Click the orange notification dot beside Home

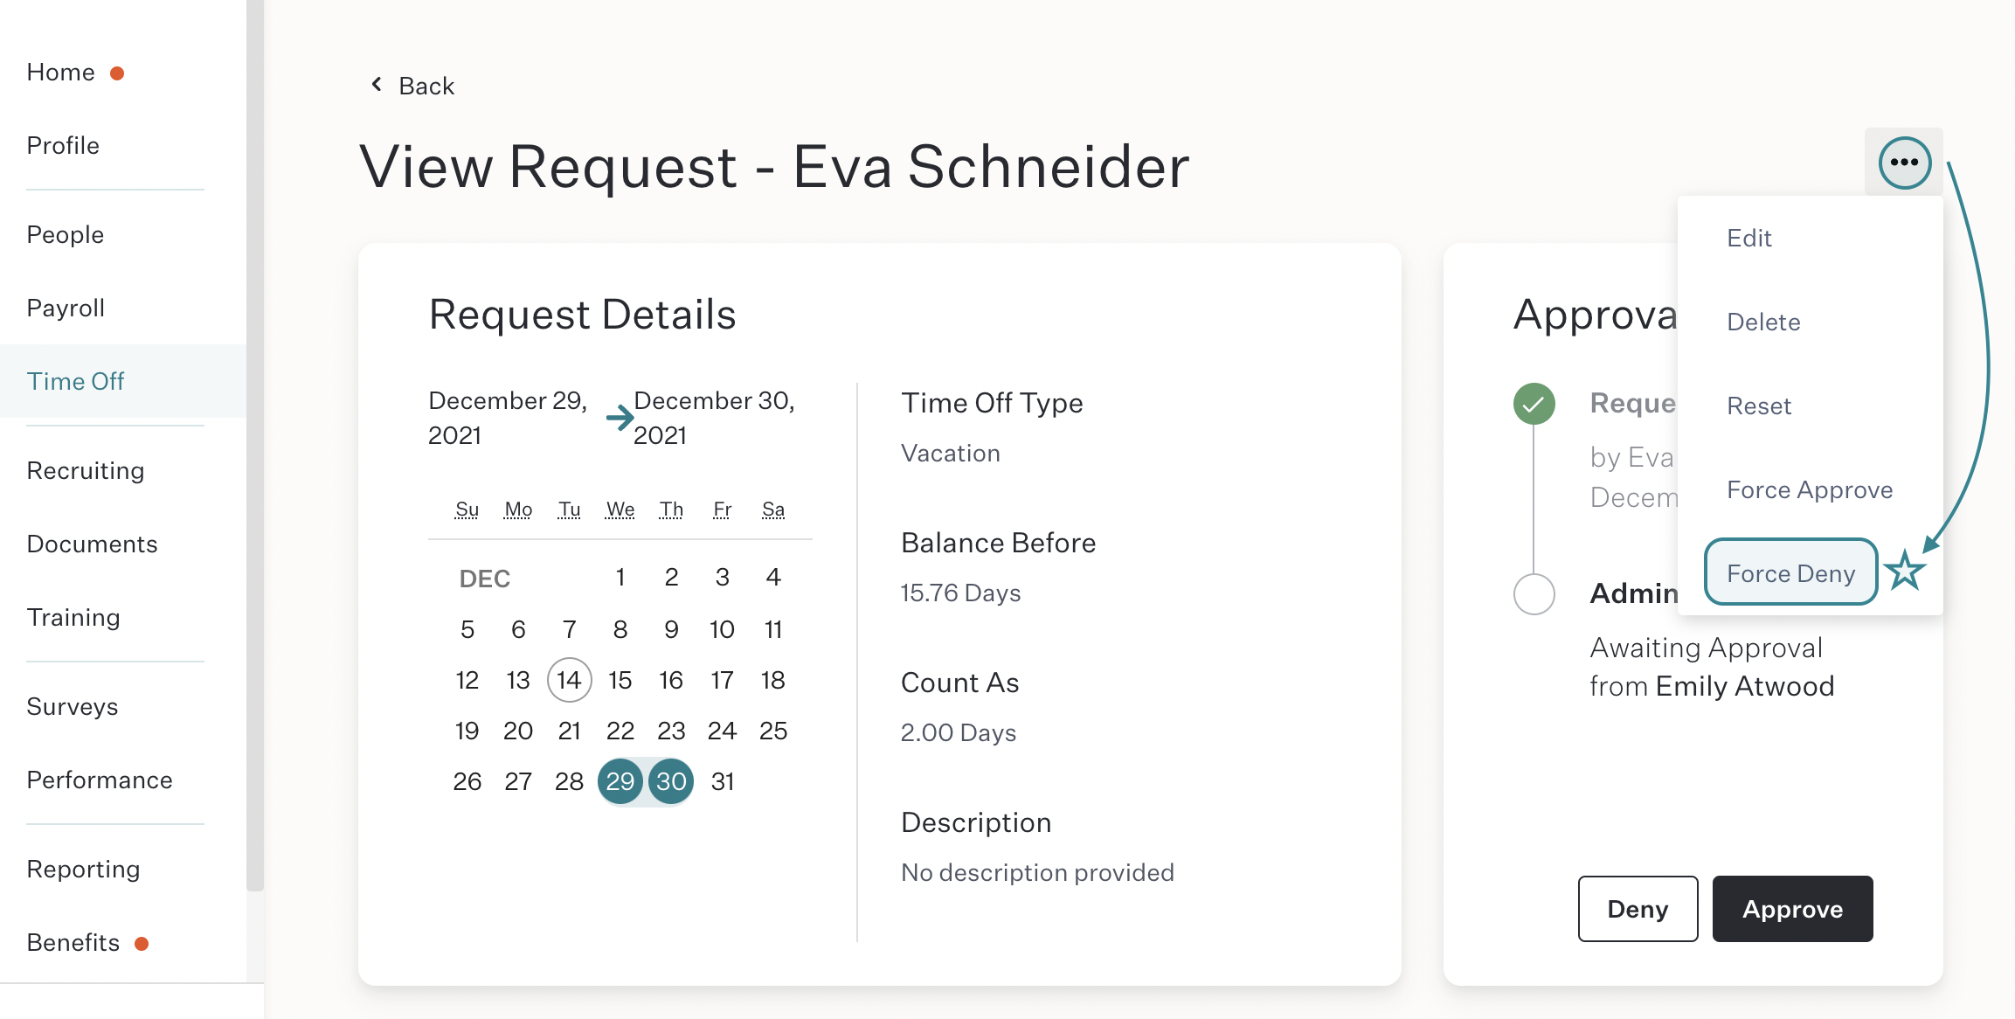click(117, 73)
